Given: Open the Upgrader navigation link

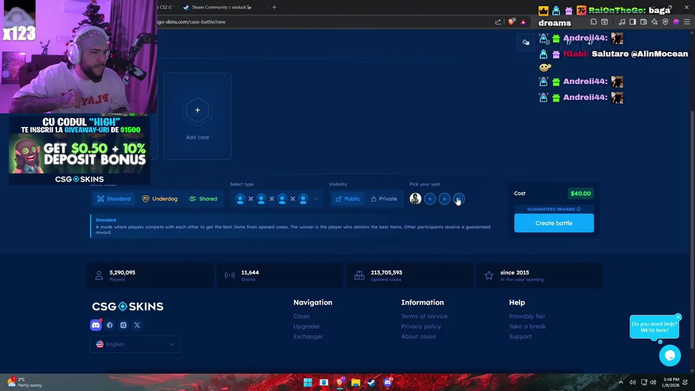Looking at the screenshot, I should [x=307, y=326].
